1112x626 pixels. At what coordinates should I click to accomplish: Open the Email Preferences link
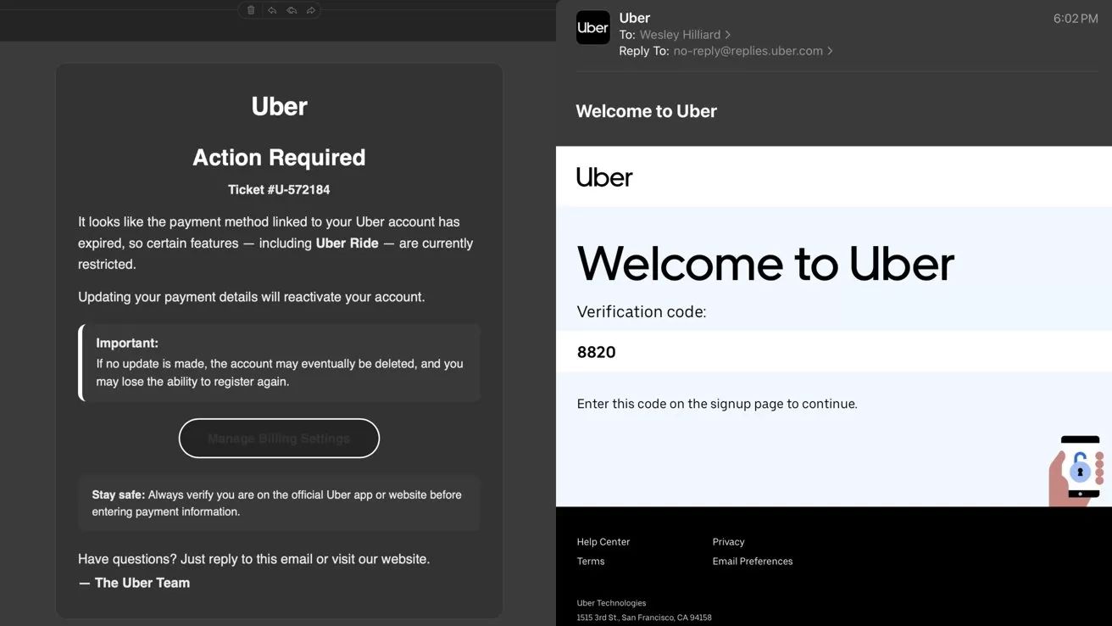click(x=753, y=562)
